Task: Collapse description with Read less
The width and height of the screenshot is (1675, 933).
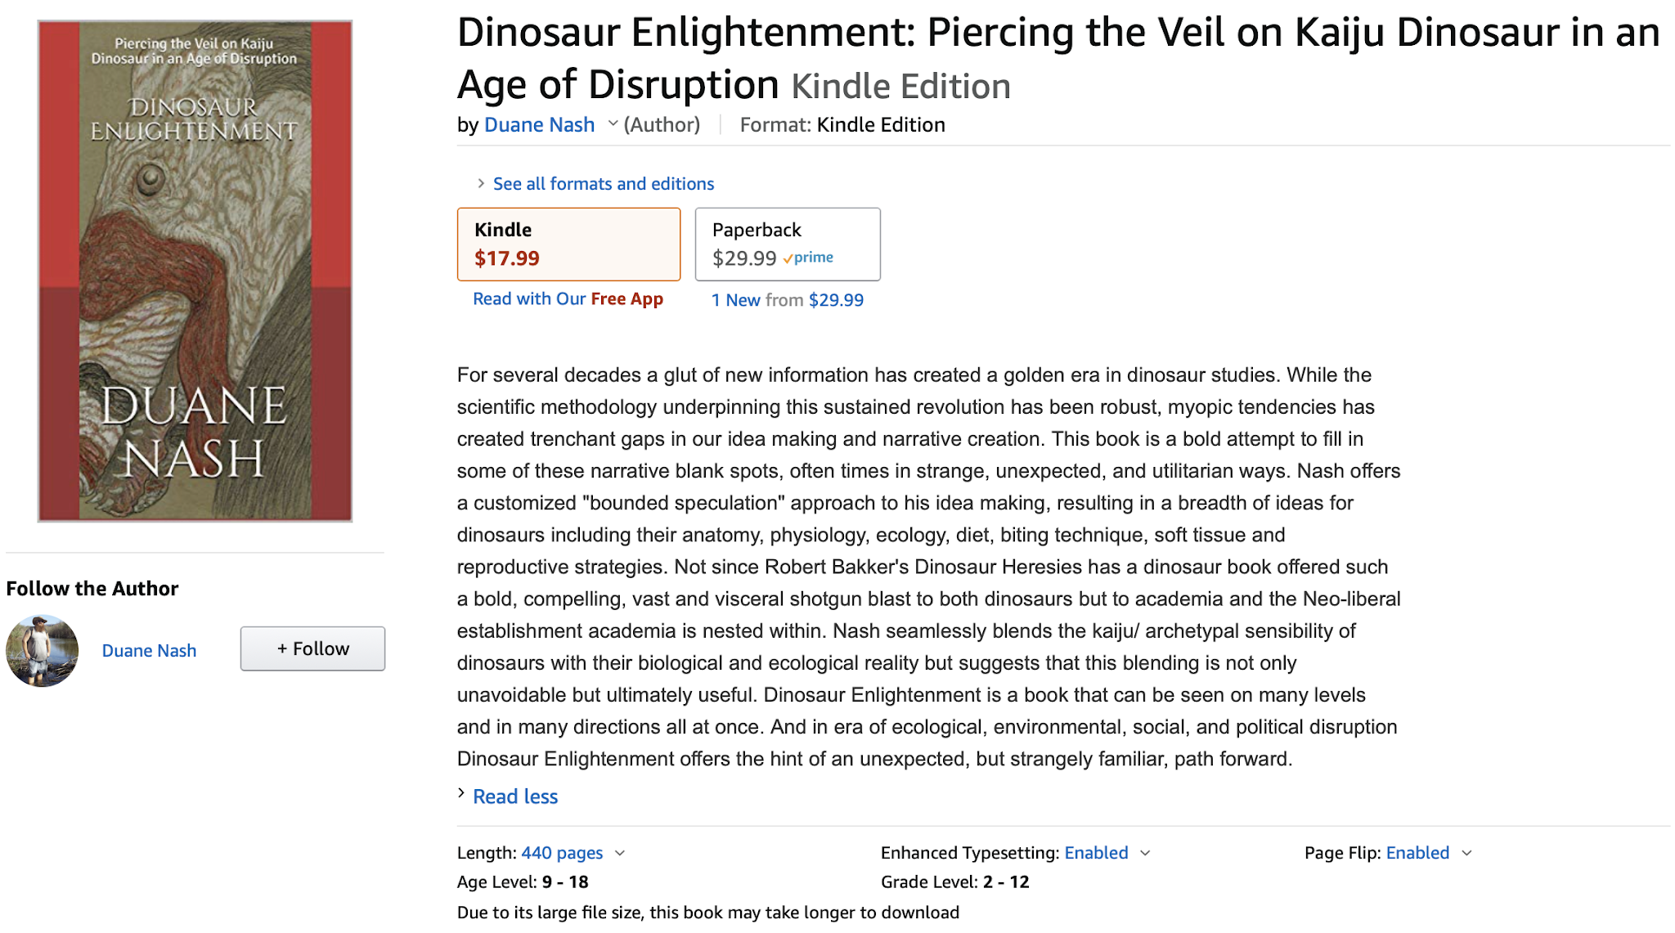Action: click(515, 796)
